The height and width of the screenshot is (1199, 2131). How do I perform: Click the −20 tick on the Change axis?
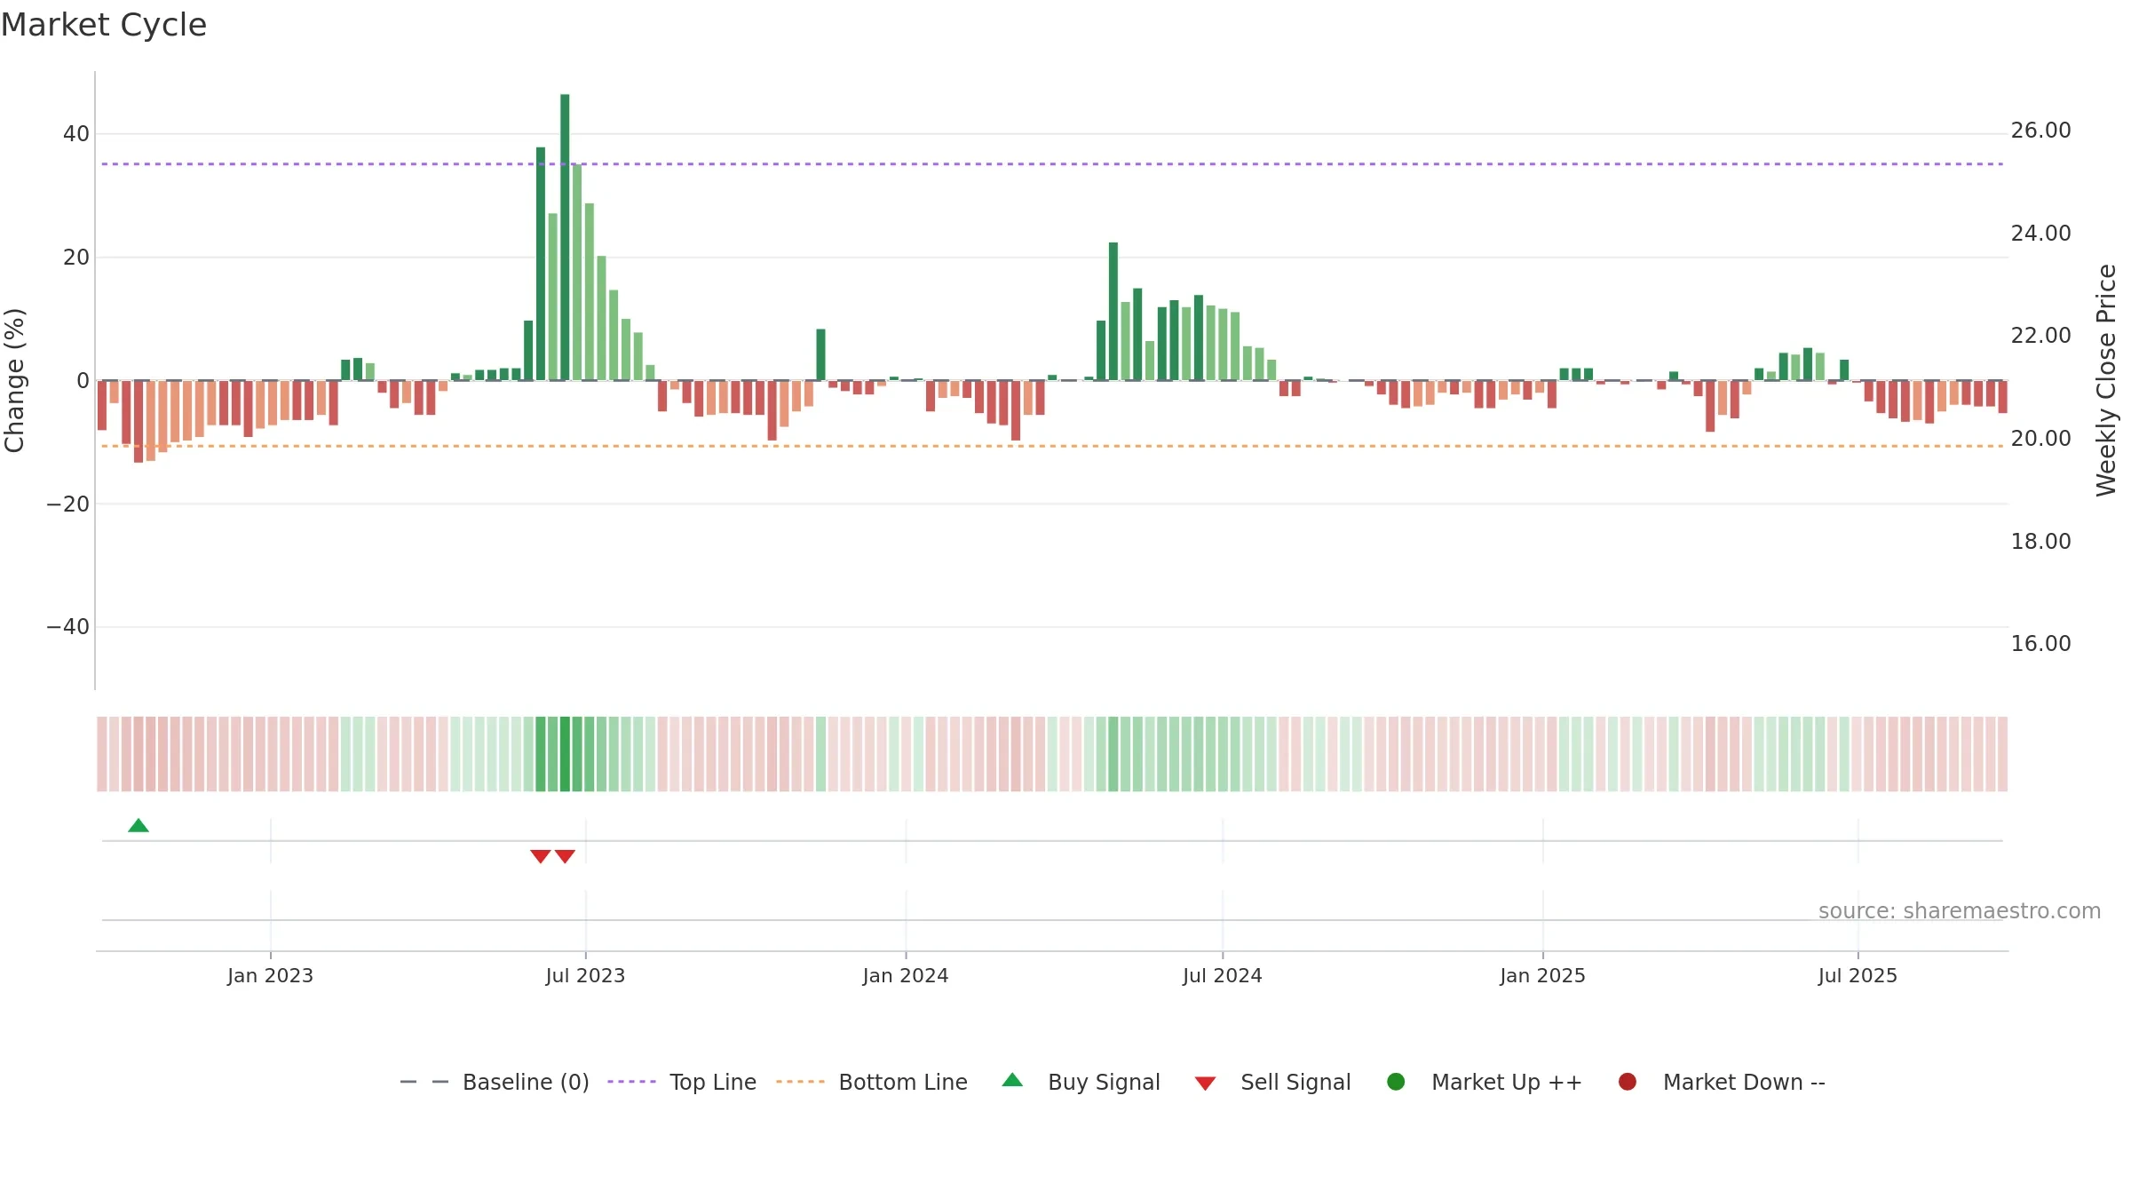tap(68, 504)
